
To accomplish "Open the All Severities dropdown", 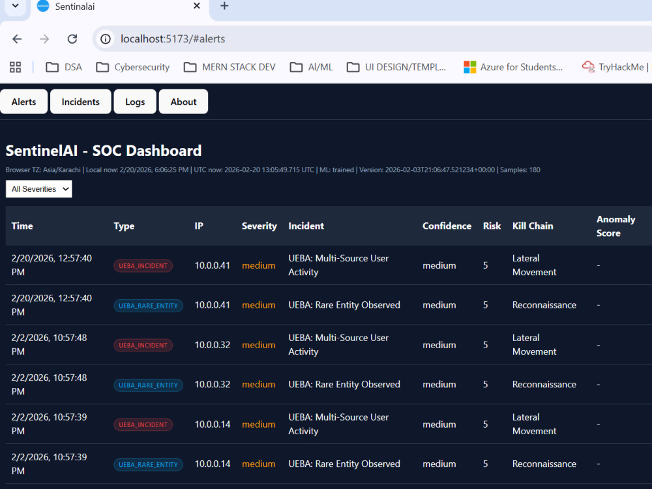I will click(x=38, y=189).
